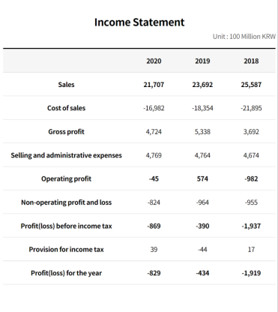This screenshot has height=312, width=278.
Task: Select the 2019 gross profit 5,338
Action: pyautogui.click(x=202, y=132)
